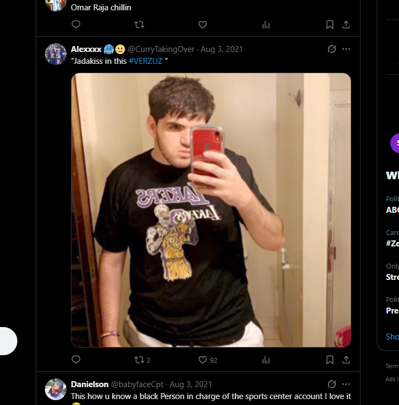399x405 pixels.
Task: Bookmark the Omar Raja chillin tweet
Action: [x=330, y=25]
